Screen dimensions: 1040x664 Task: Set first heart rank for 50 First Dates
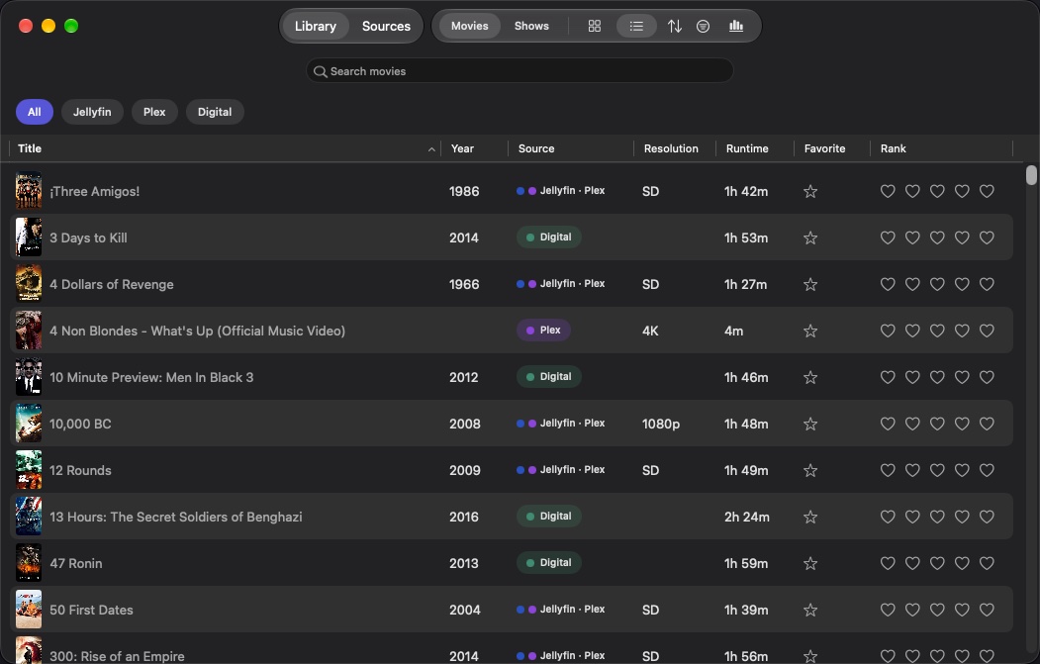click(x=888, y=609)
